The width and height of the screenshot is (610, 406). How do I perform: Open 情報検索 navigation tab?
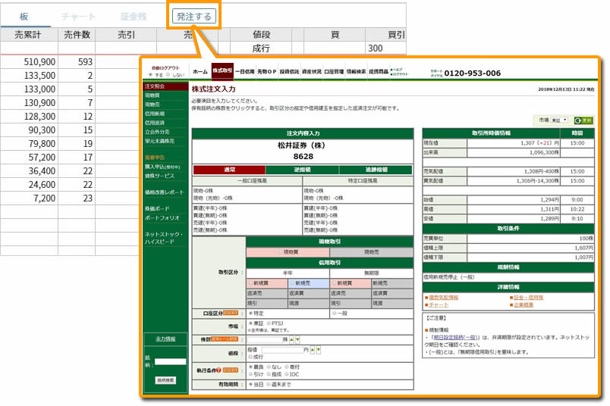[x=357, y=72]
